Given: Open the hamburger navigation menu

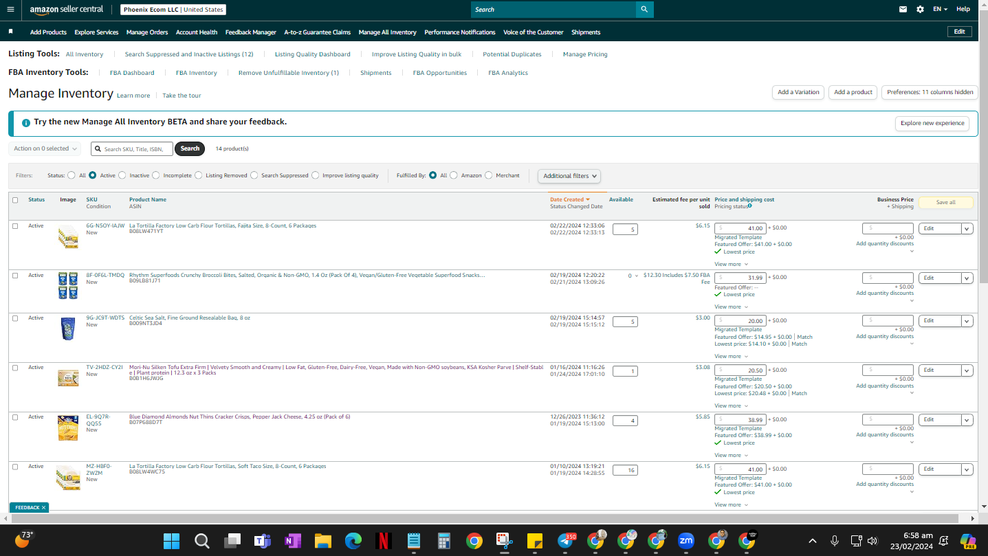Looking at the screenshot, I should click(10, 10).
